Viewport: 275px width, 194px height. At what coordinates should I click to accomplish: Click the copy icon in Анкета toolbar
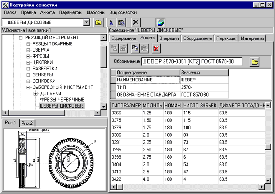tap(135, 48)
